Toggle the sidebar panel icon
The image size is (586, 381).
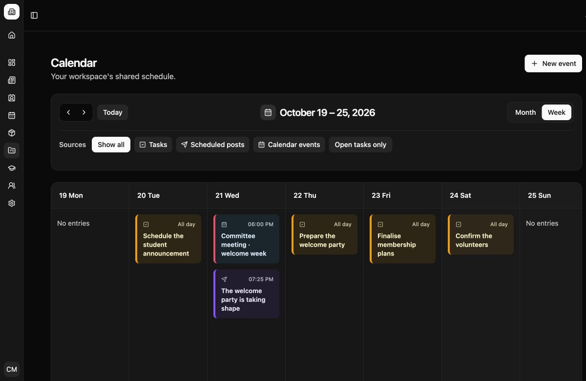point(34,15)
